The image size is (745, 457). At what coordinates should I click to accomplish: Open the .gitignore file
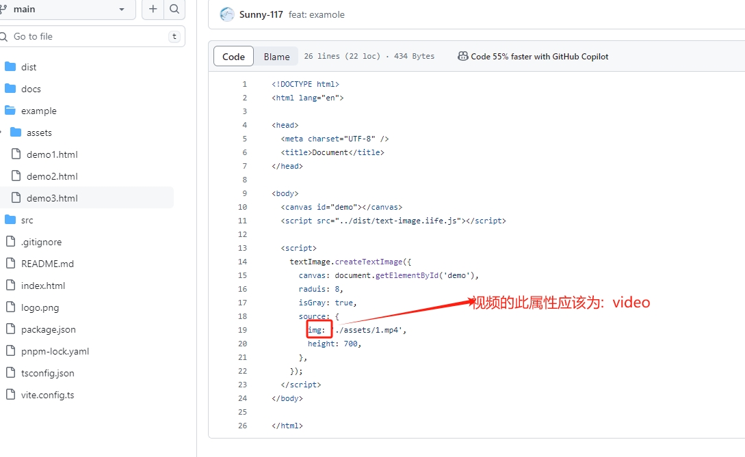click(x=41, y=242)
